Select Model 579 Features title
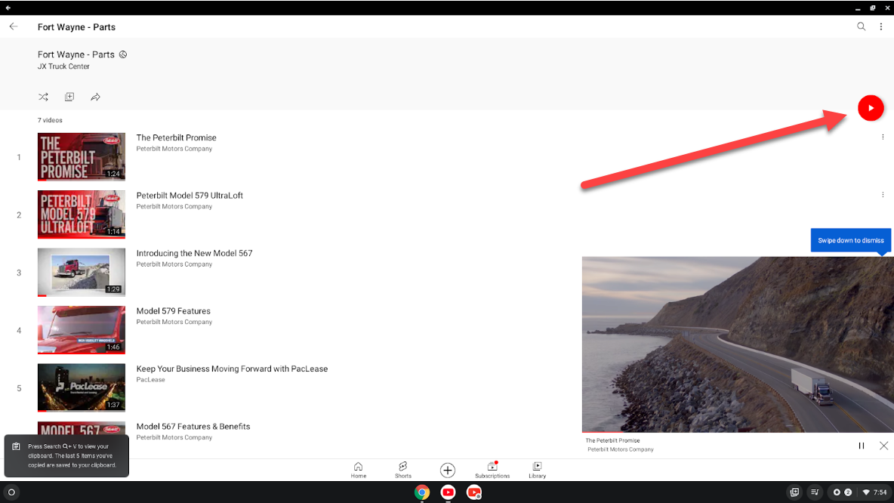 [174, 311]
